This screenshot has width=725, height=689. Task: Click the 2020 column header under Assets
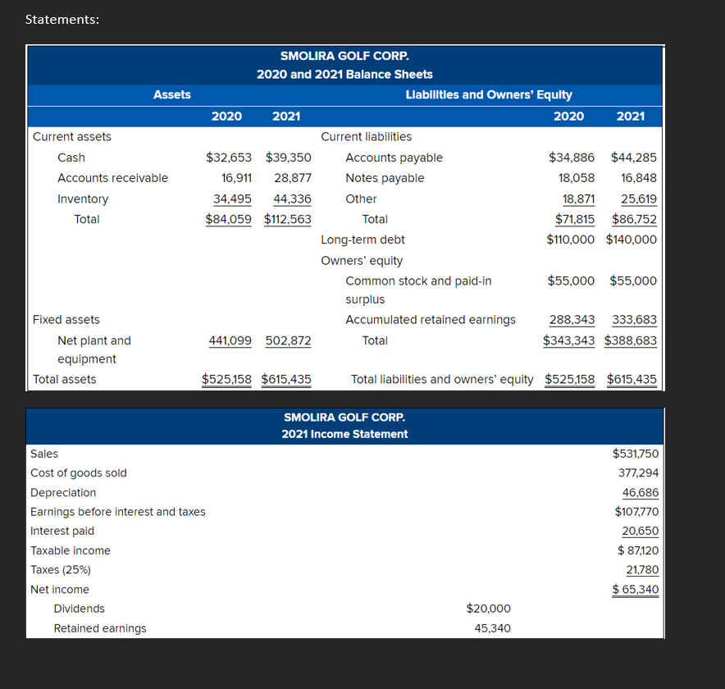226,116
